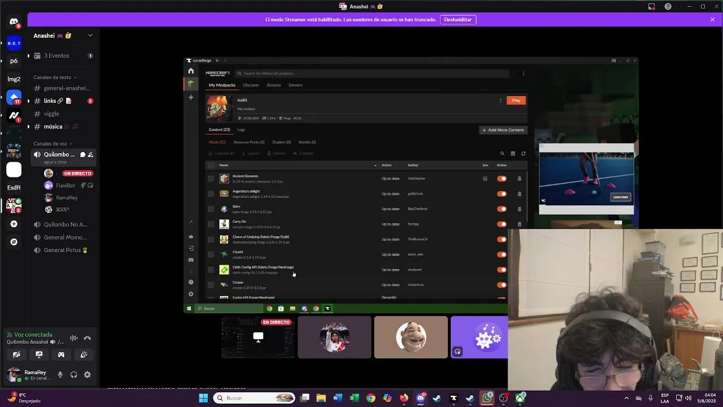The height and width of the screenshot is (407, 723).
Task: Click the Discord icon in CurseForge sidebar
Action: tap(191, 260)
